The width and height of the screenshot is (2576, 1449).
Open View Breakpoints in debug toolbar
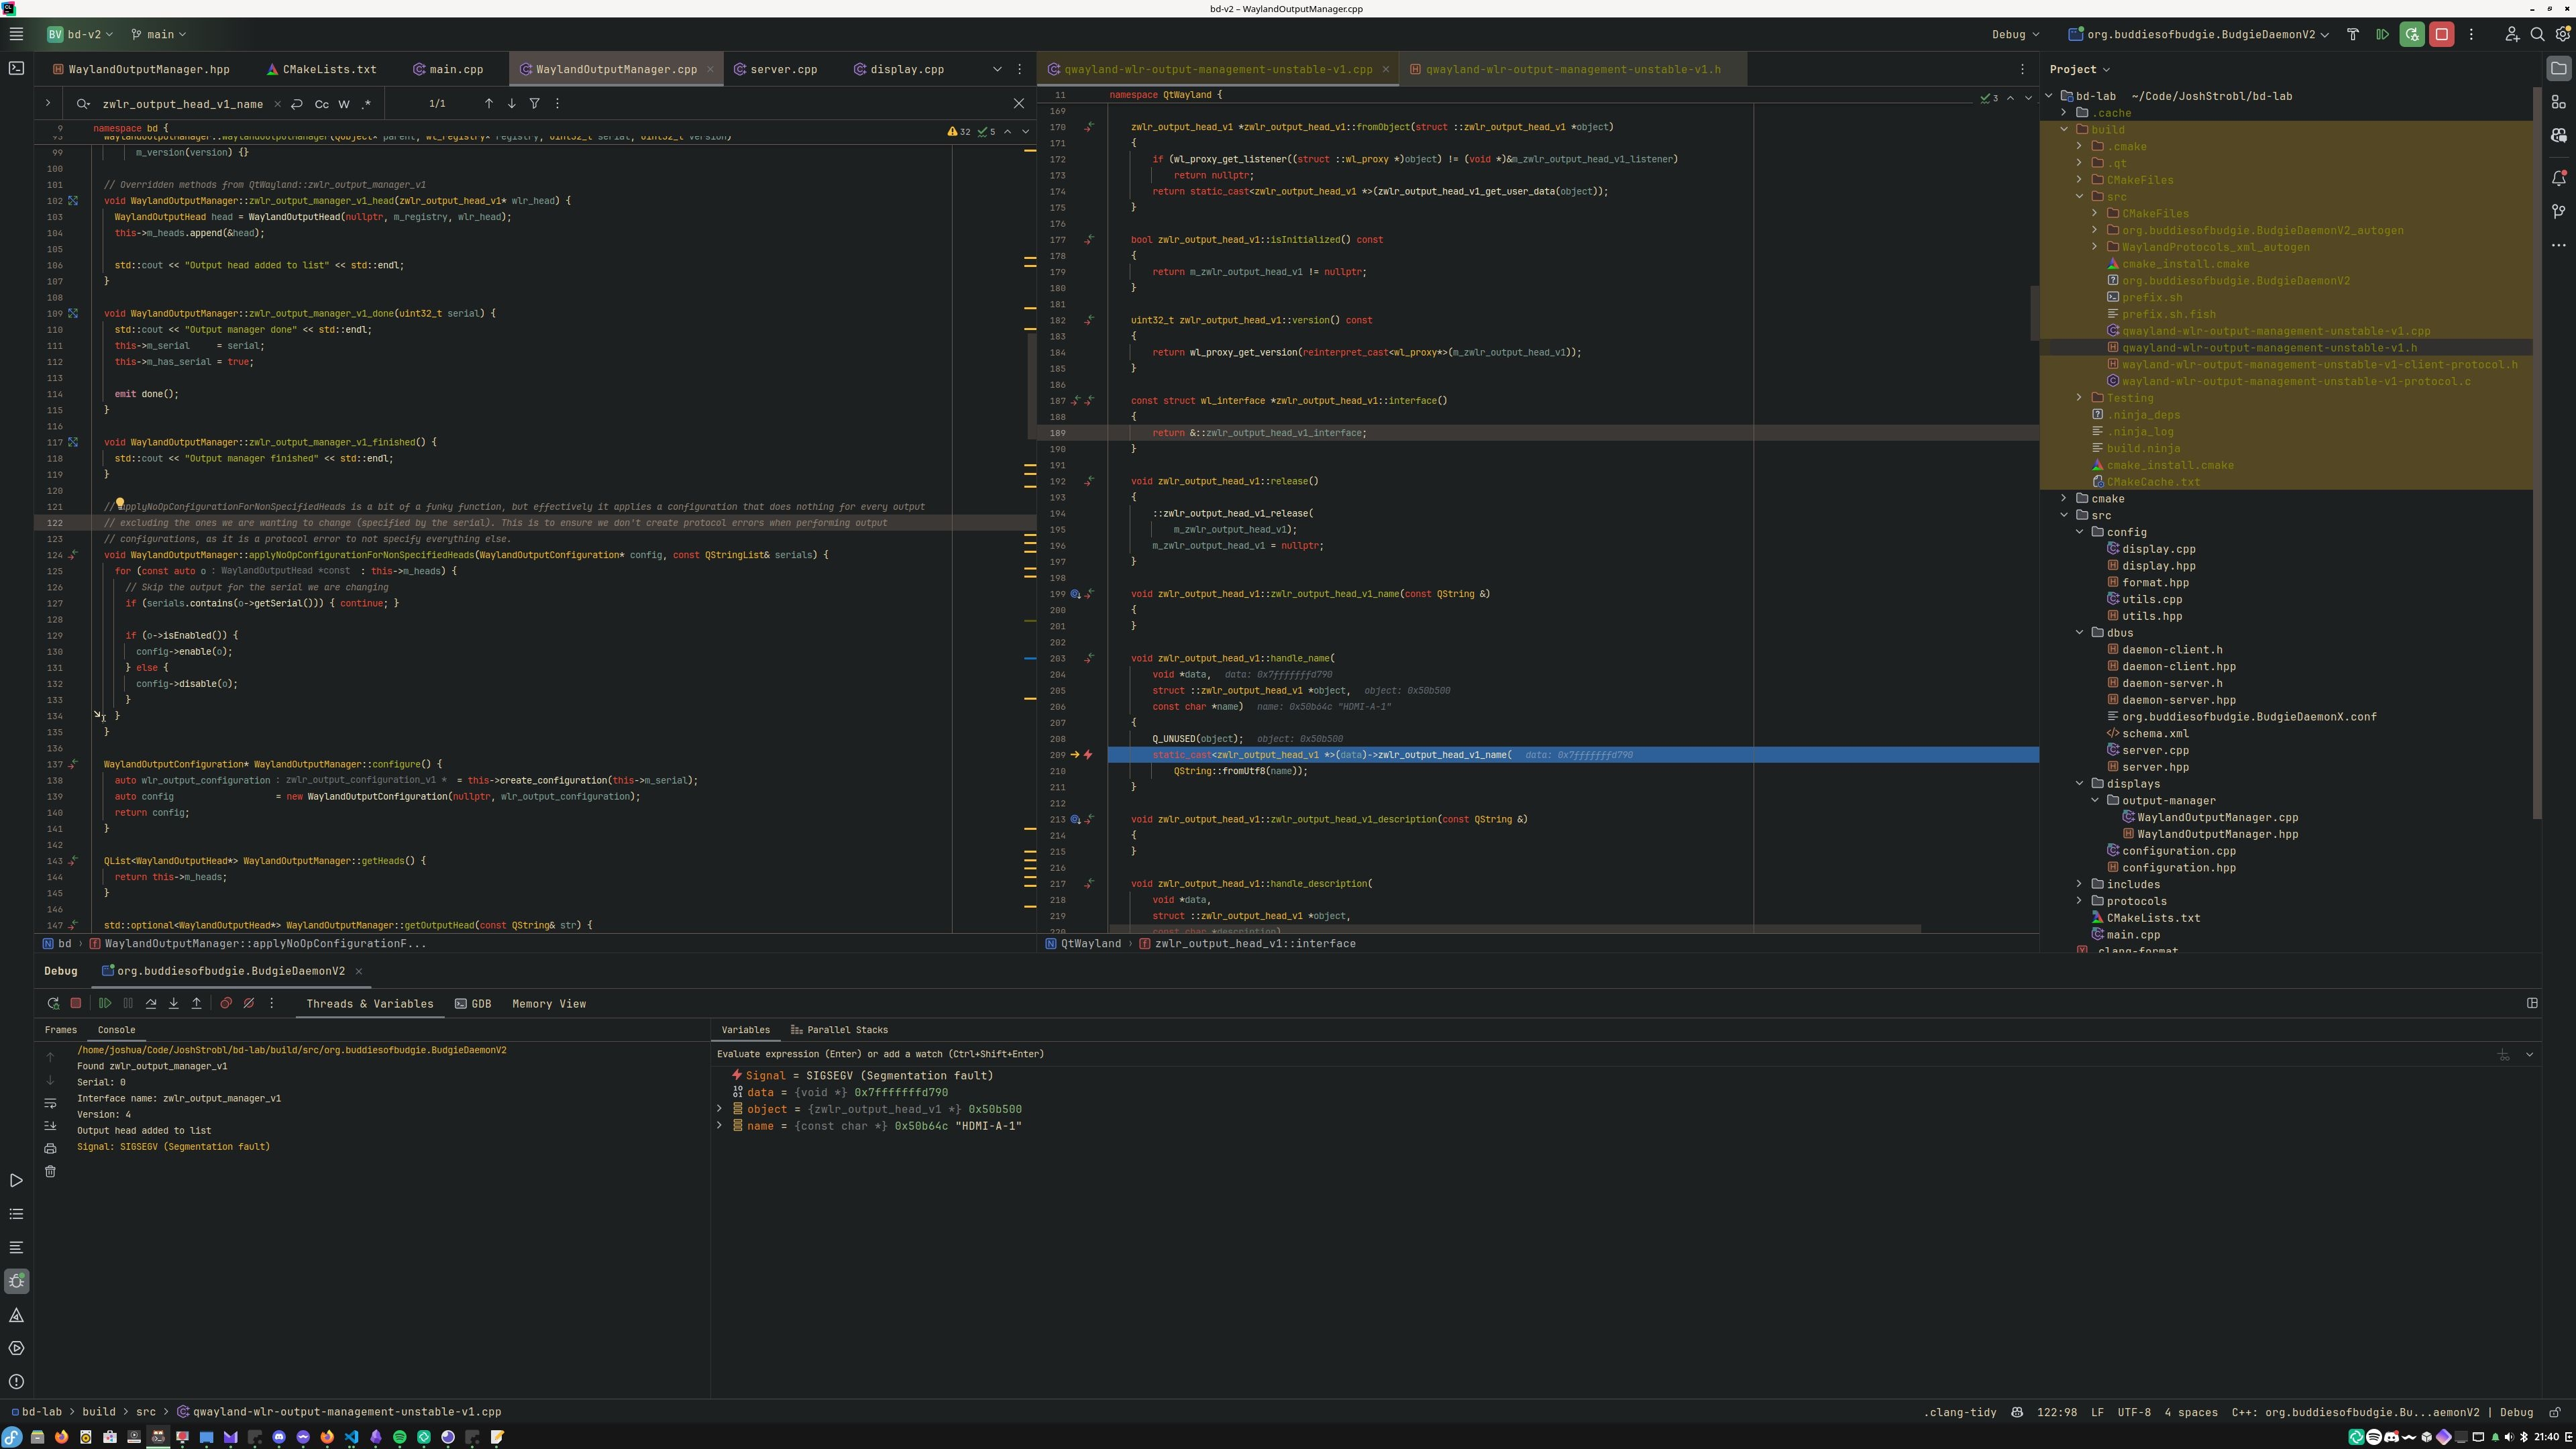pos(226,1003)
